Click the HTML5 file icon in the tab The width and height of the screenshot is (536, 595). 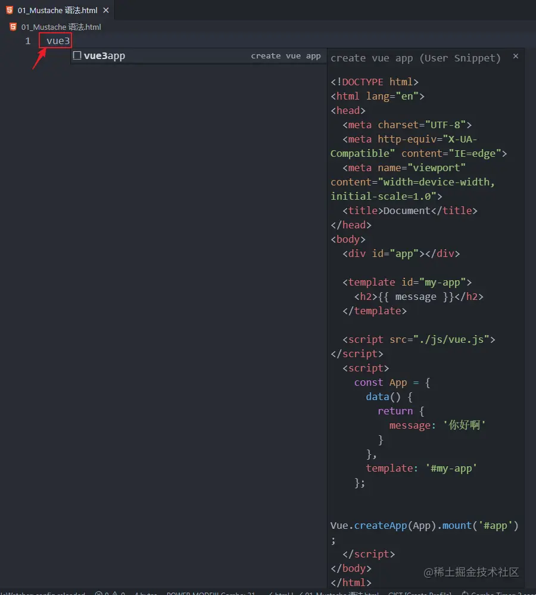pos(10,10)
